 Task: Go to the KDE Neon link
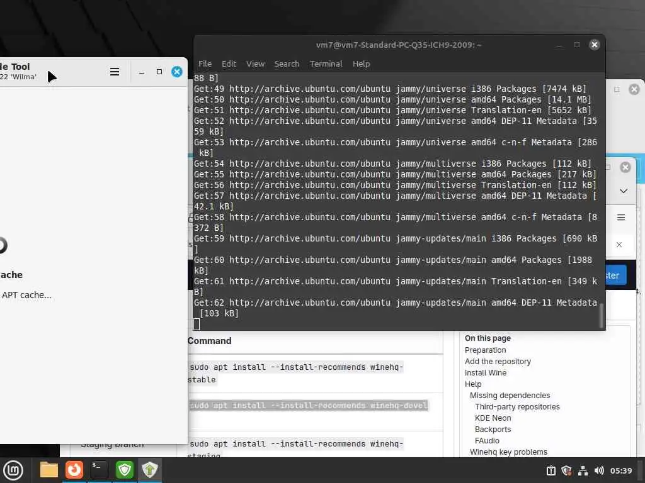(x=493, y=418)
